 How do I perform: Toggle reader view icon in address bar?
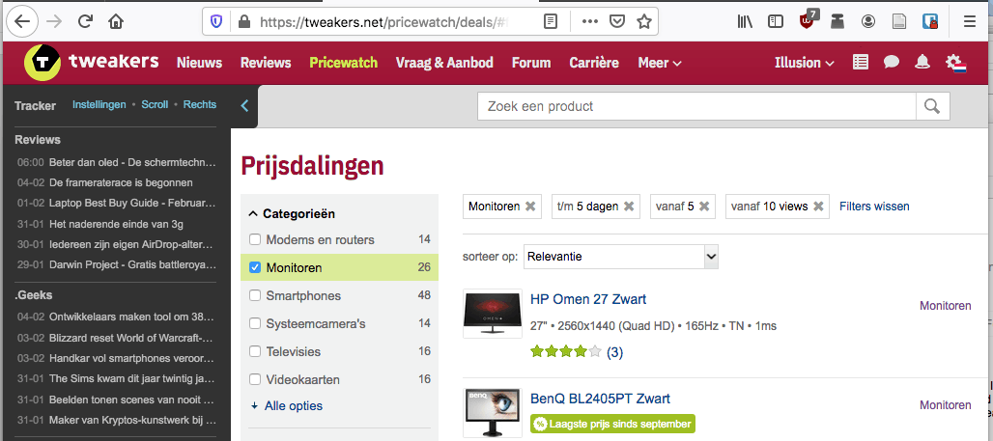pos(551,21)
